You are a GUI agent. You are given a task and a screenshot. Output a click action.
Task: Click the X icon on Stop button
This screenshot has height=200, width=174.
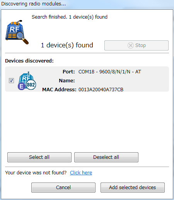pyautogui.click(x=131, y=45)
